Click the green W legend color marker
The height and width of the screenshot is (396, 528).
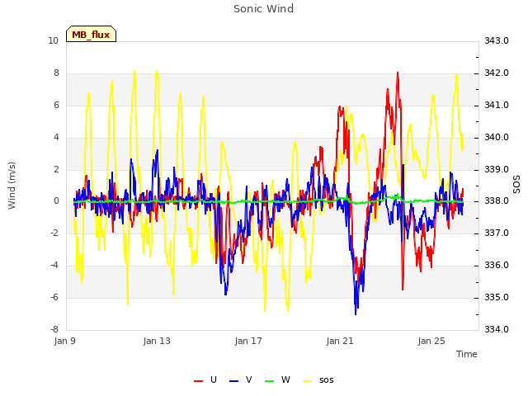[x=270, y=381]
